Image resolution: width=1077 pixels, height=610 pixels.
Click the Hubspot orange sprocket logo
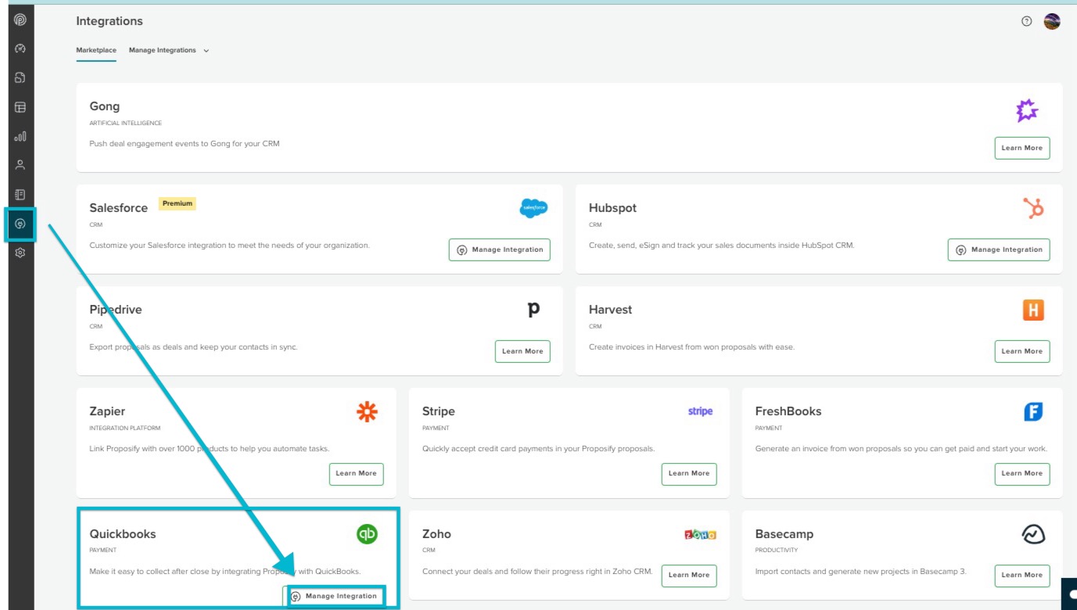[1033, 208]
